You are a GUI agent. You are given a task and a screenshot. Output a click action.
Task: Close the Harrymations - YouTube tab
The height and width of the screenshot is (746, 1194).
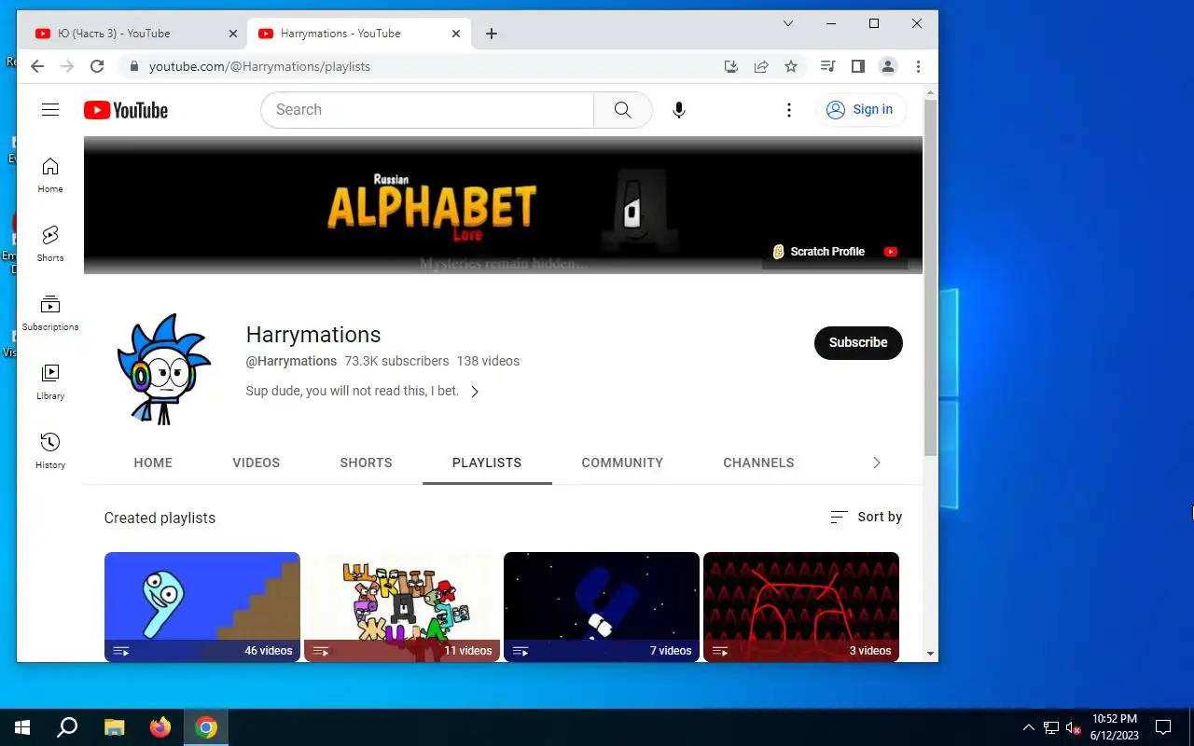pyautogui.click(x=456, y=34)
